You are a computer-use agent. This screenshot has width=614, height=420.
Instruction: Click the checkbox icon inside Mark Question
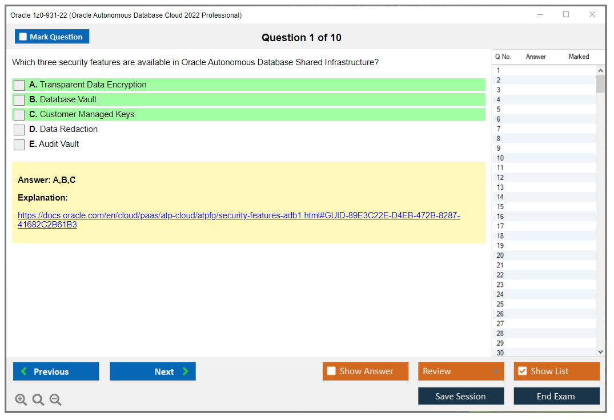point(22,36)
